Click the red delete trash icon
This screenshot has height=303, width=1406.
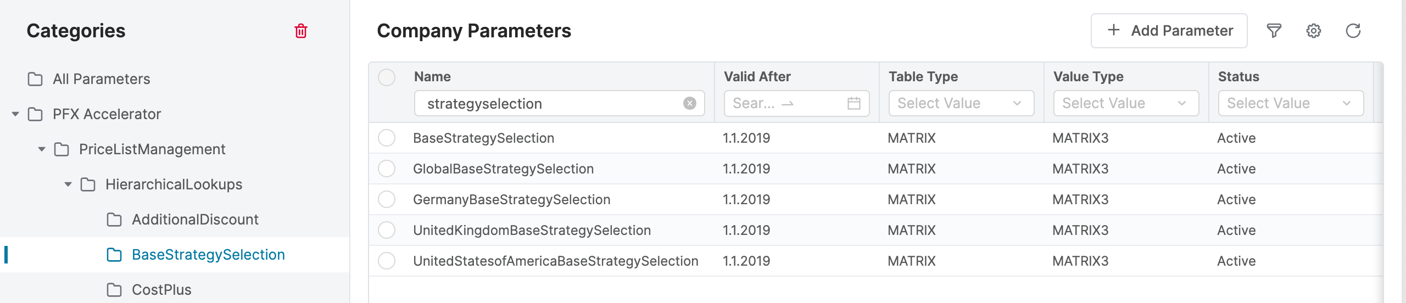(x=300, y=31)
